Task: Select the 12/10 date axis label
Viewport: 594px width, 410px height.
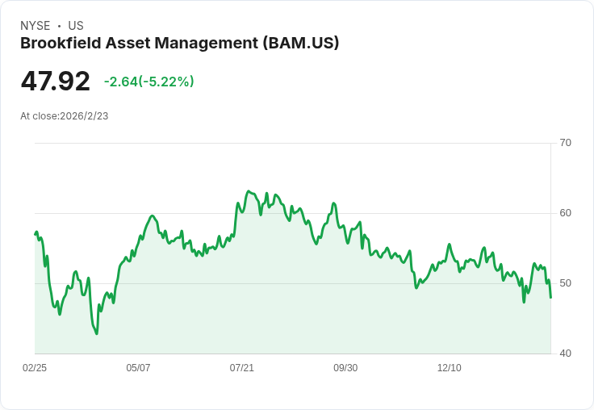Action: tap(450, 367)
